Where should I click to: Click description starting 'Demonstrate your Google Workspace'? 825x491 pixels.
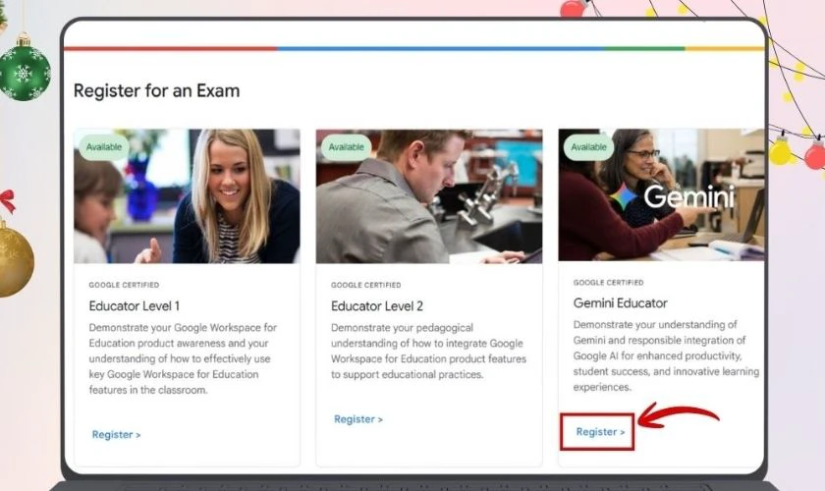183,358
